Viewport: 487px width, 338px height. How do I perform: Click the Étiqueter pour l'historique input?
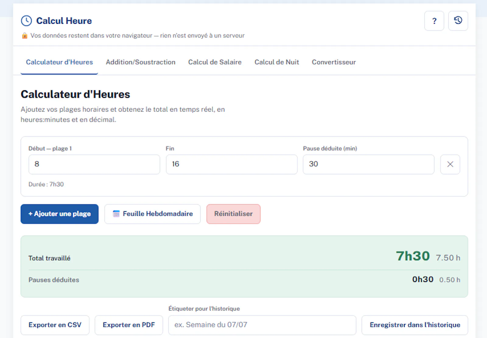[x=262, y=325]
